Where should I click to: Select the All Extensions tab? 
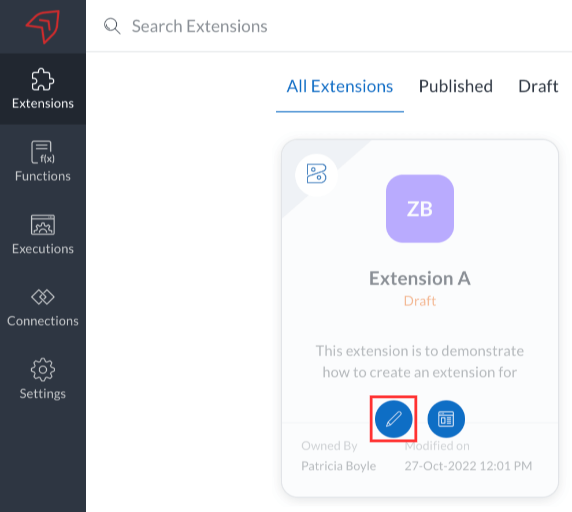[339, 86]
